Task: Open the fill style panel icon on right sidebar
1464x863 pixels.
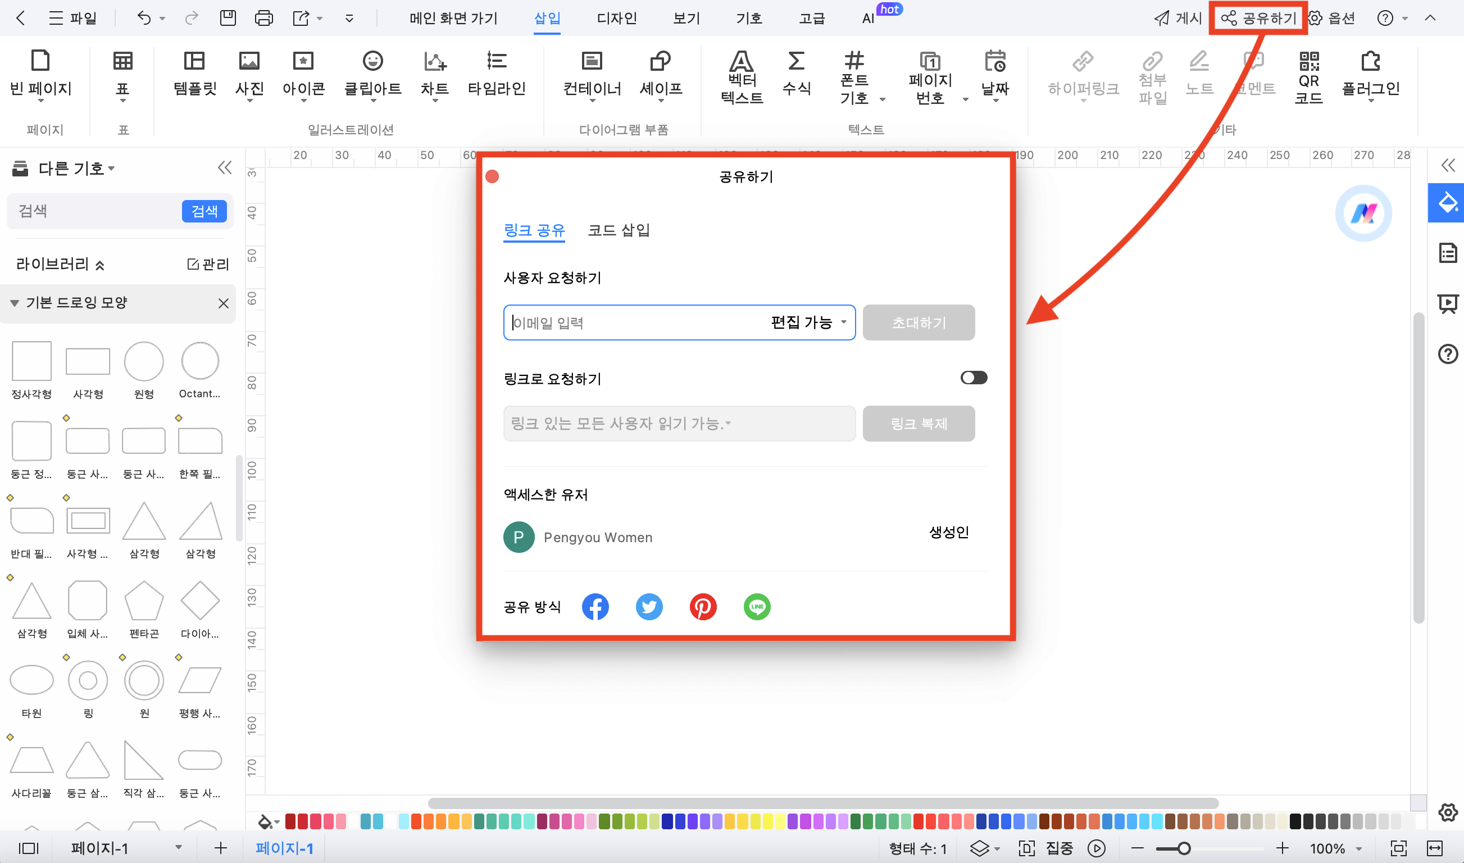Action: [x=1447, y=203]
